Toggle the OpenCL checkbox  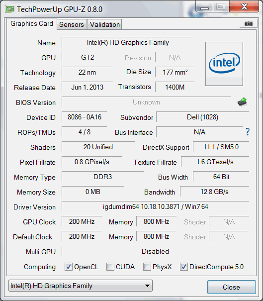[x=69, y=267]
